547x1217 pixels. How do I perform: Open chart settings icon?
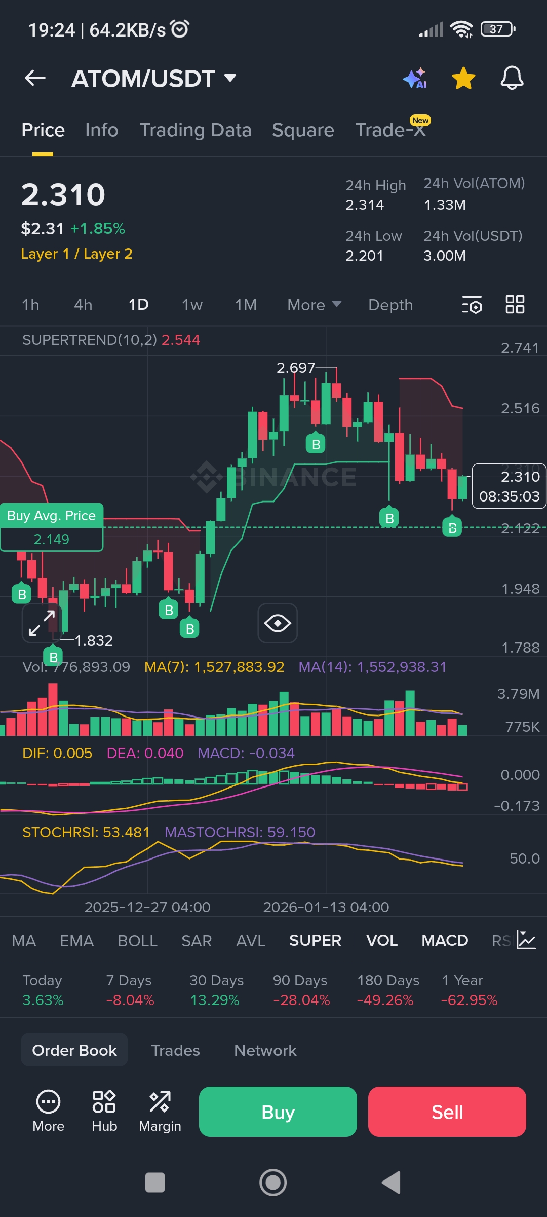pos(472,305)
